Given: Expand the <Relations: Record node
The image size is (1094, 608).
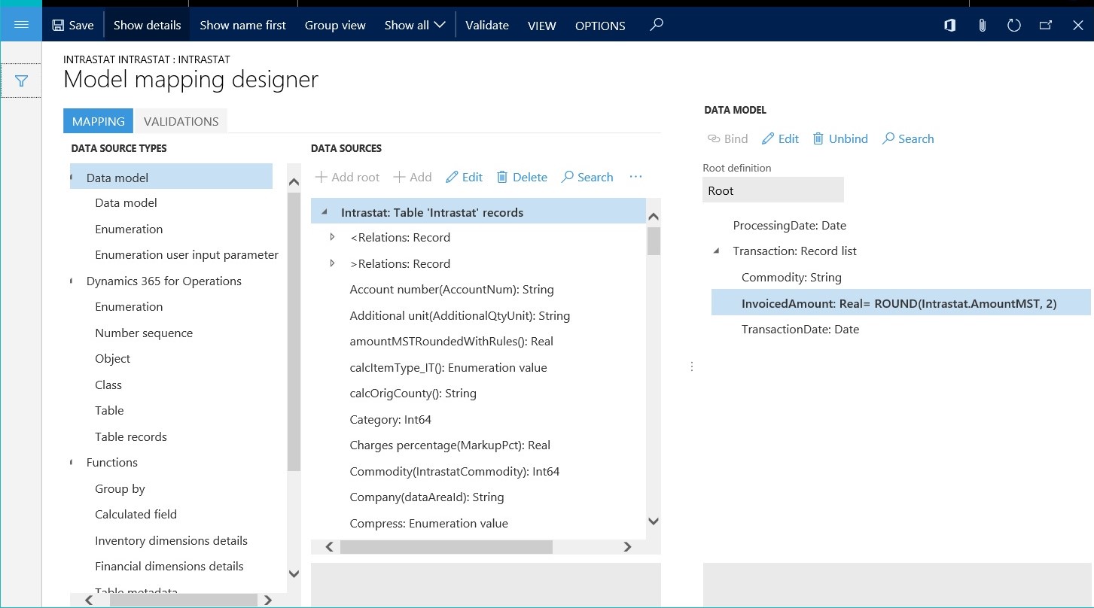Looking at the screenshot, I should (332, 237).
